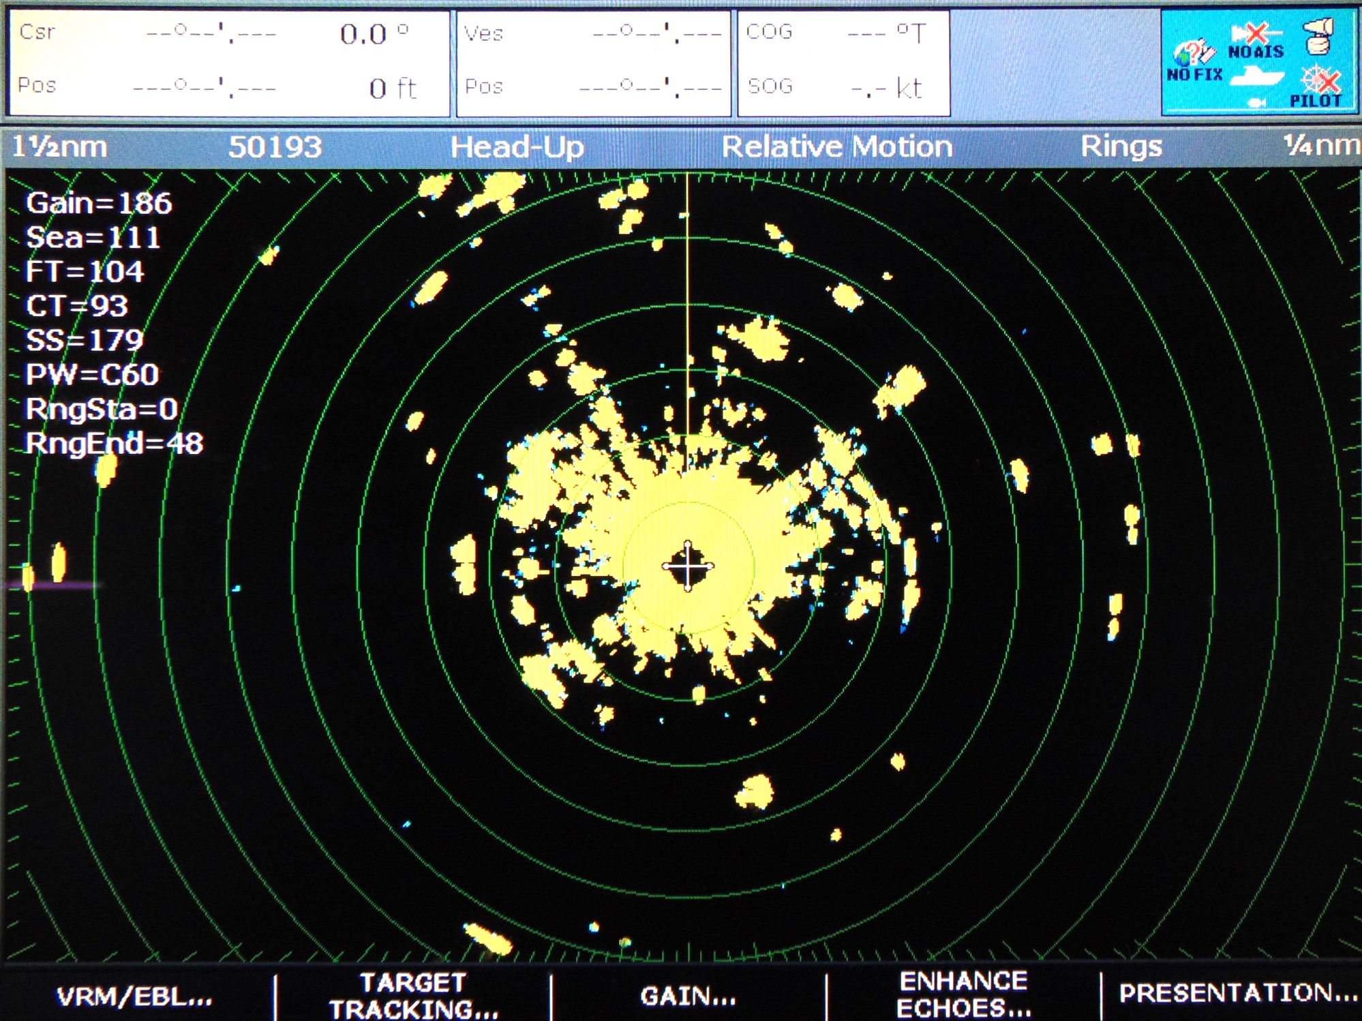Screen dimensions: 1362x1021
Task: Click the NO AIS status icon
Action: click(1256, 41)
